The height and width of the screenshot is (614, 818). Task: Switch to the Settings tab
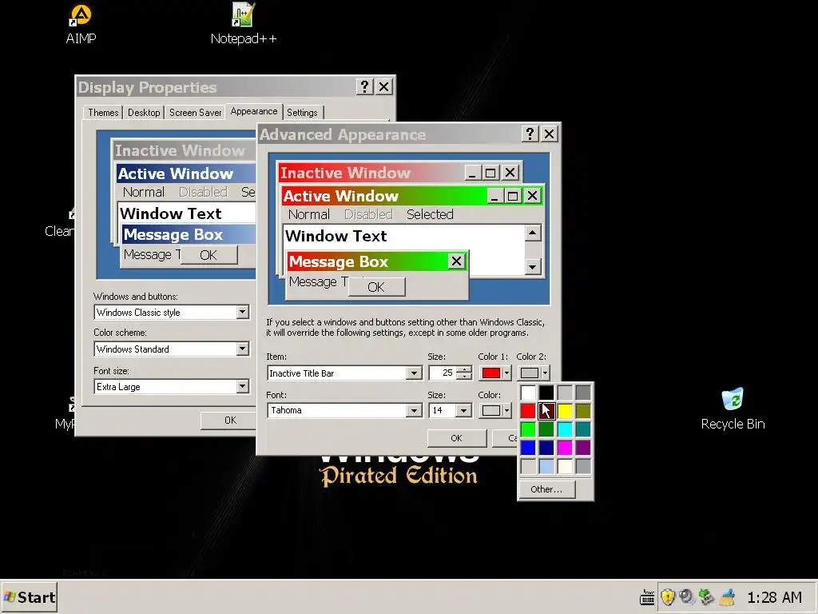click(x=302, y=112)
